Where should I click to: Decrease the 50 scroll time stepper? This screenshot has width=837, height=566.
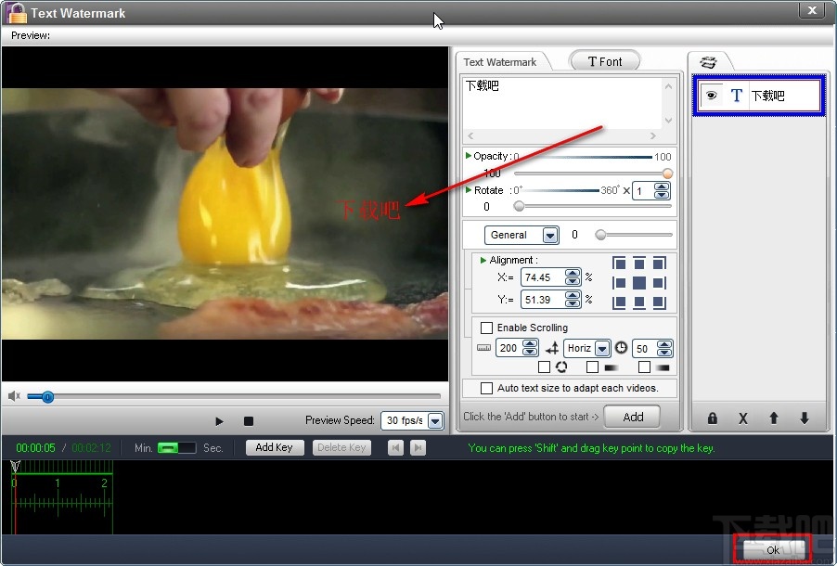664,353
